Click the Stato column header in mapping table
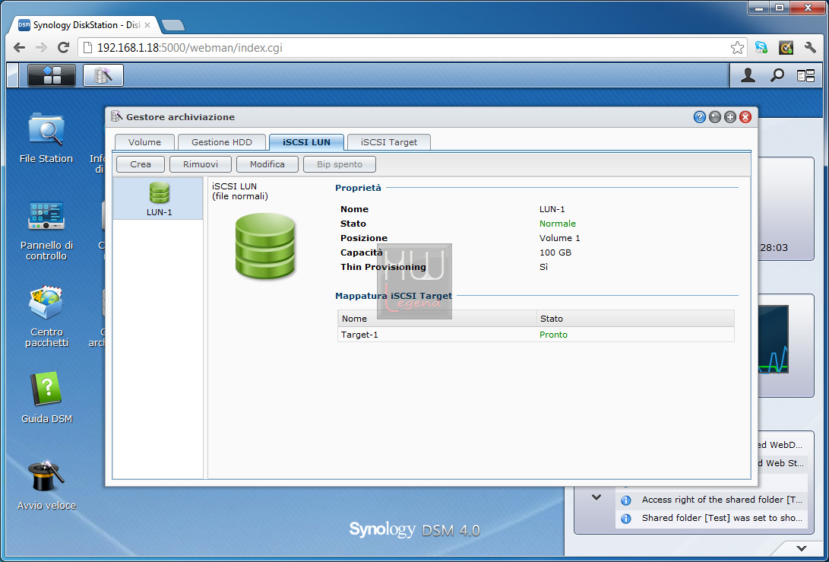Screen dimensions: 829x562 635,319
